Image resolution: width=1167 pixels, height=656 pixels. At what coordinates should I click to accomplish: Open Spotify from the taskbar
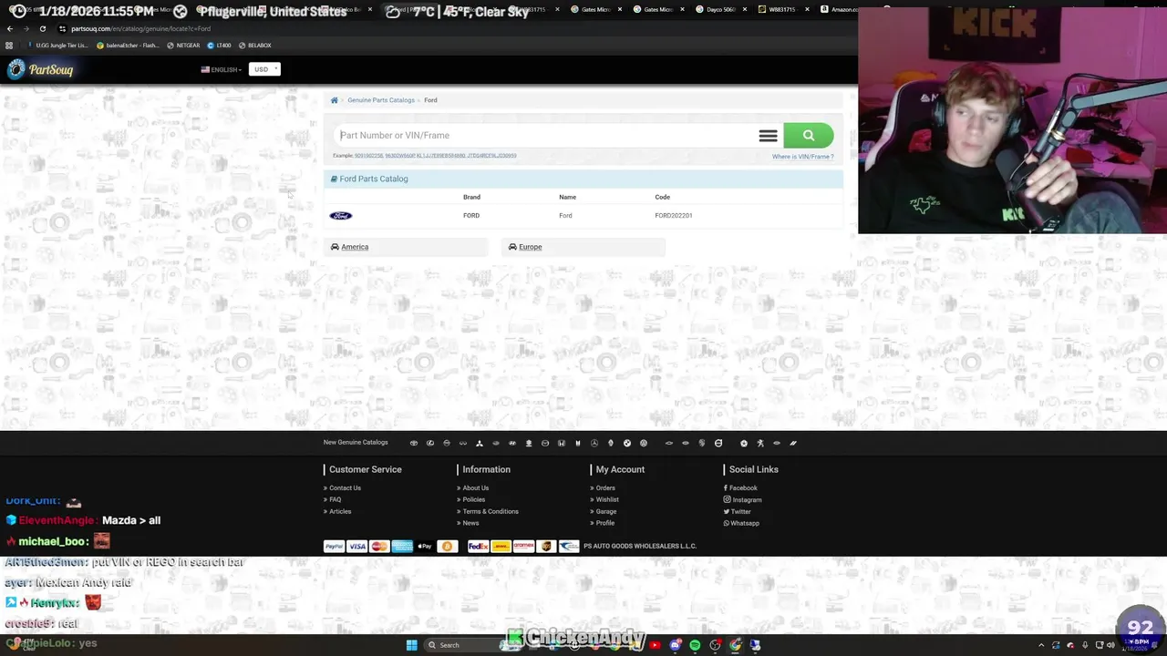click(695, 645)
